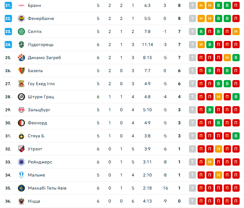
Task: Click Brann's upcoming match question-mark badge
Action: (193, 5)
